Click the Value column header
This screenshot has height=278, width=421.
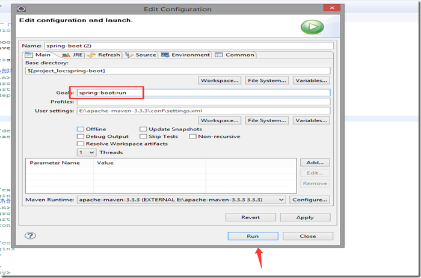150,163
